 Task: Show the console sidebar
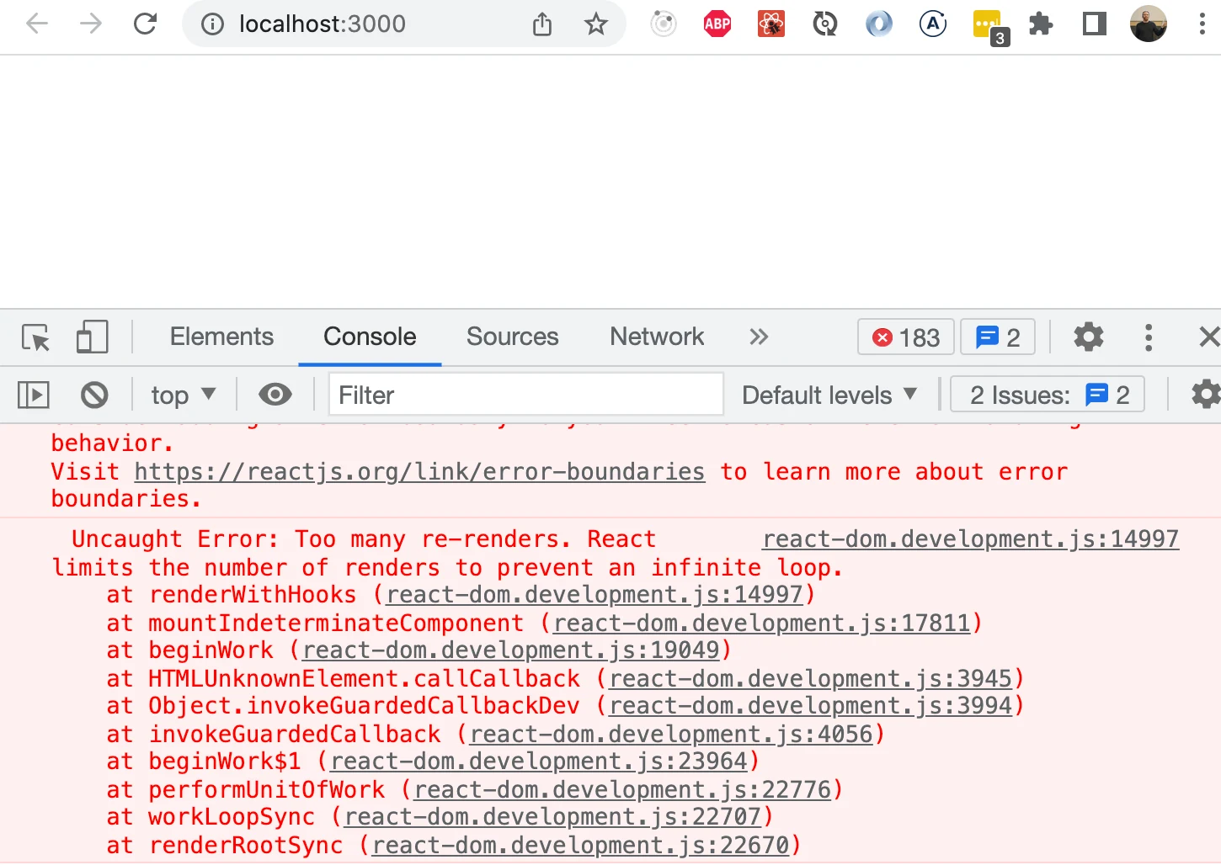coord(34,395)
